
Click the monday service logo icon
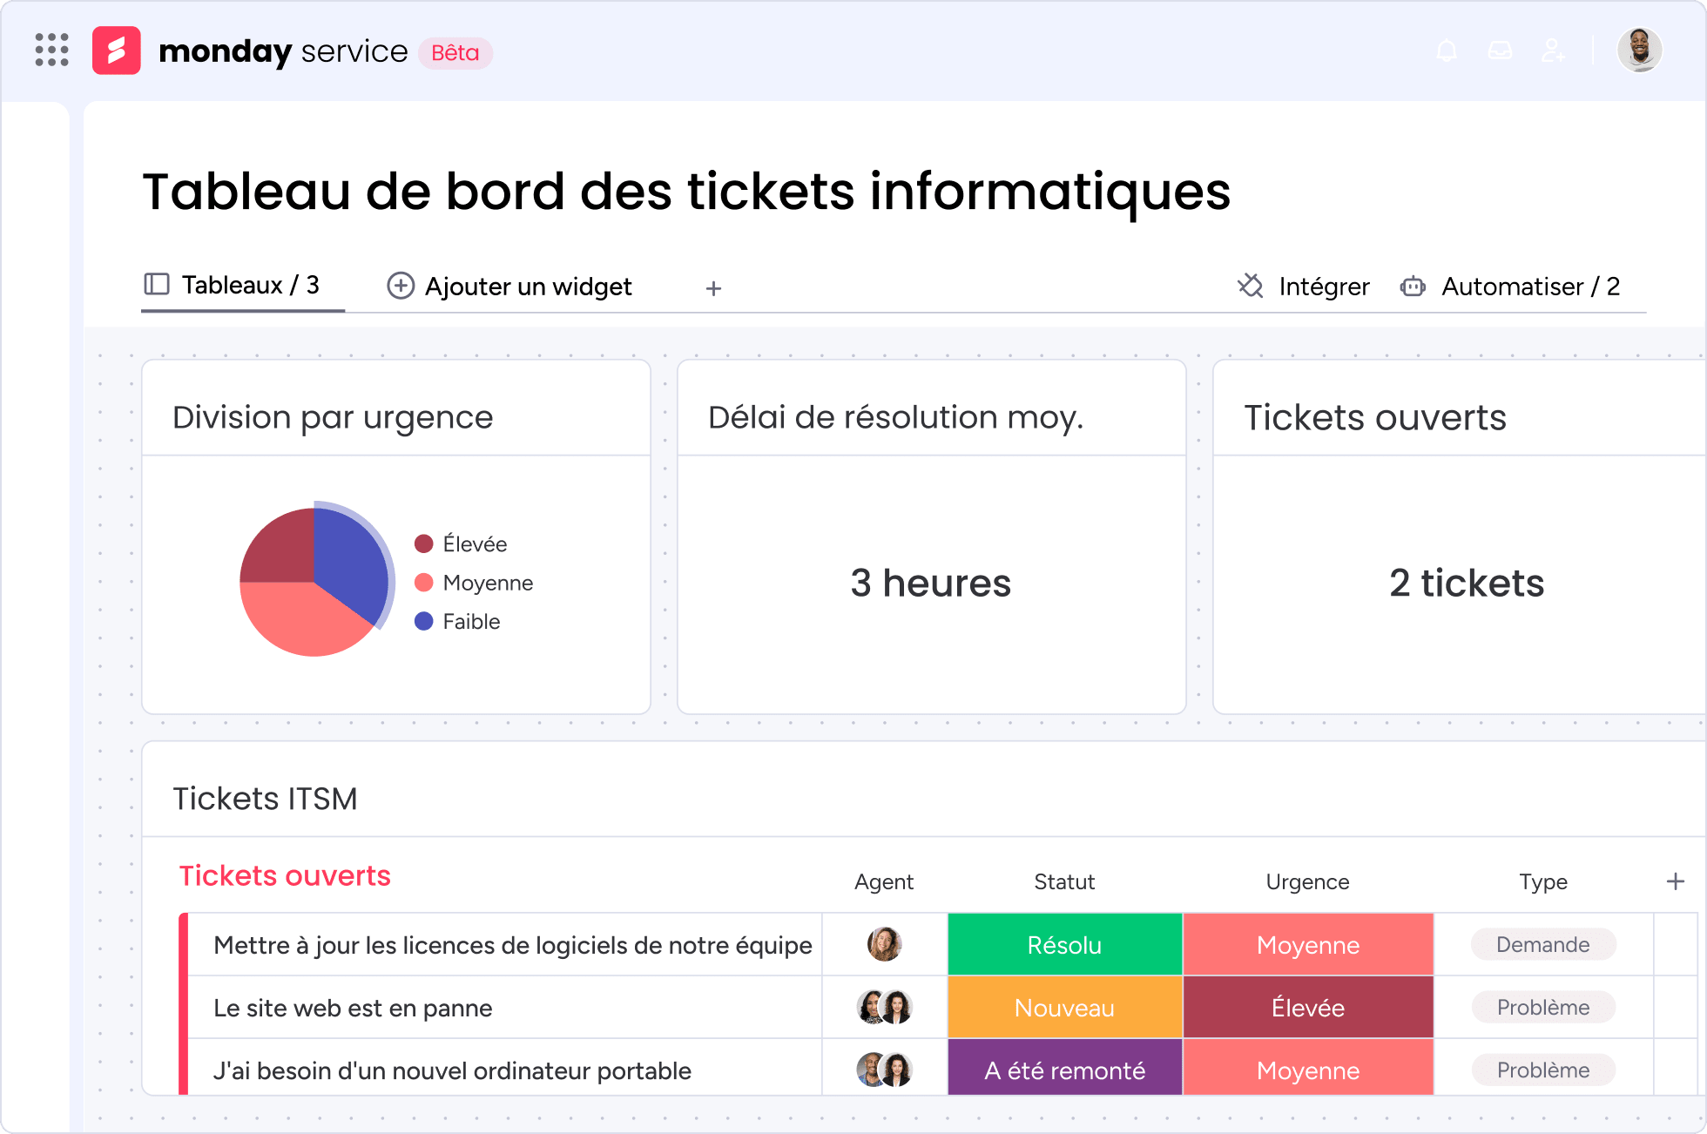point(117,51)
